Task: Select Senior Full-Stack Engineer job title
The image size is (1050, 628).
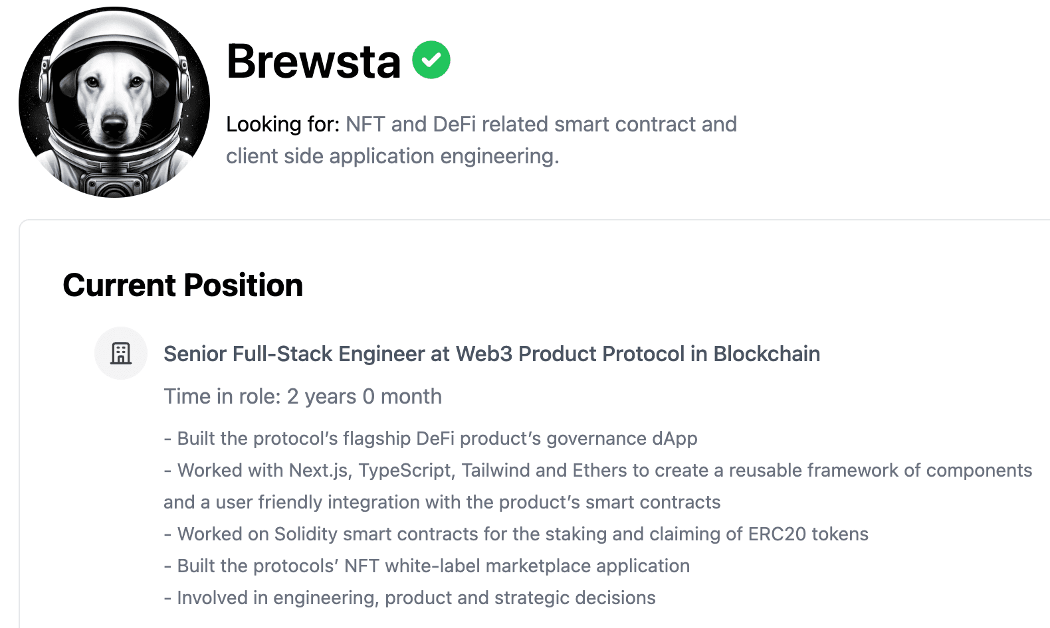Action: (x=296, y=354)
